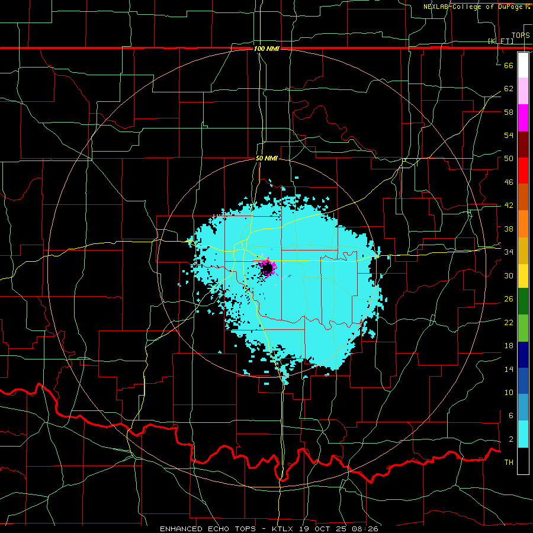533x533 pixels.
Task: Click the white top color swatch
Action: [523, 65]
